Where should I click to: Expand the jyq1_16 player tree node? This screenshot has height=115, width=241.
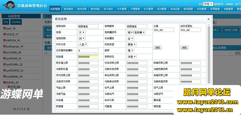(x=4, y=28)
